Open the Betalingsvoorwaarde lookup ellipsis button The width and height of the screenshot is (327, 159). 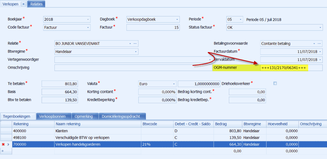pyautogui.click(x=320, y=43)
